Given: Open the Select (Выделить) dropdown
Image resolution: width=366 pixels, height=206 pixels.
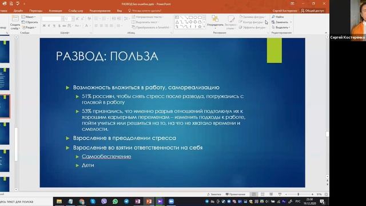Looking at the screenshot, I should 281,27.
